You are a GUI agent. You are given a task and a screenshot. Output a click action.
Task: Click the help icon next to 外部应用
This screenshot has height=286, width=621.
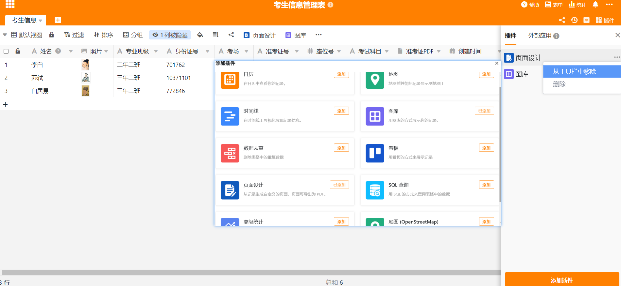click(x=556, y=36)
